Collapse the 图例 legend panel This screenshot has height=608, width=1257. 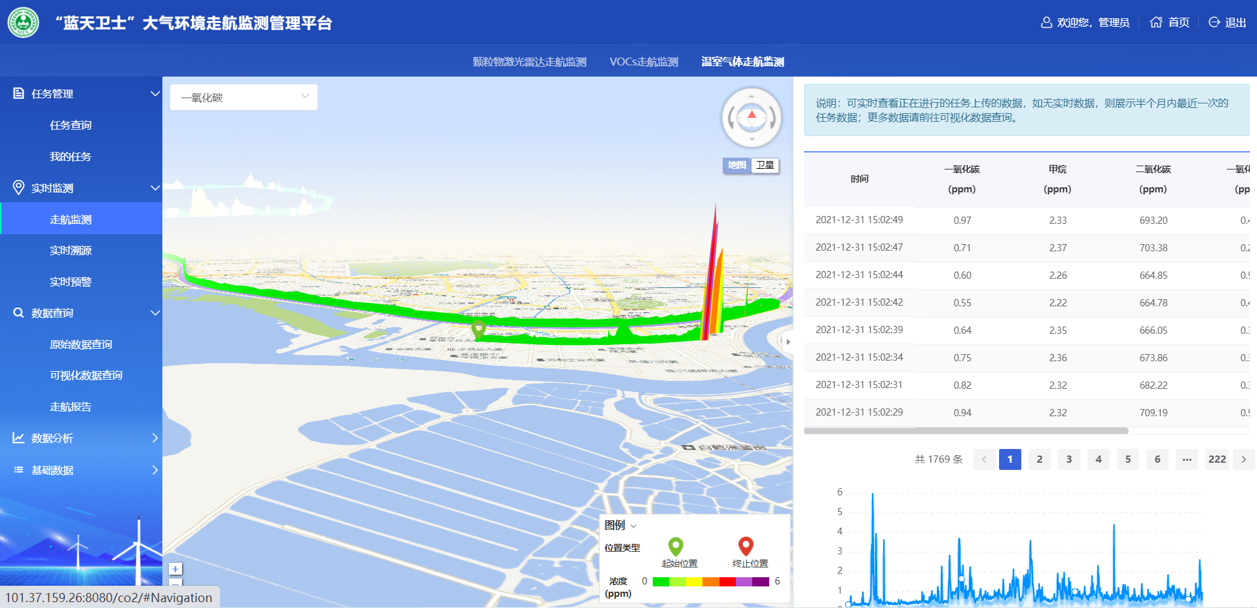(x=632, y=526)
